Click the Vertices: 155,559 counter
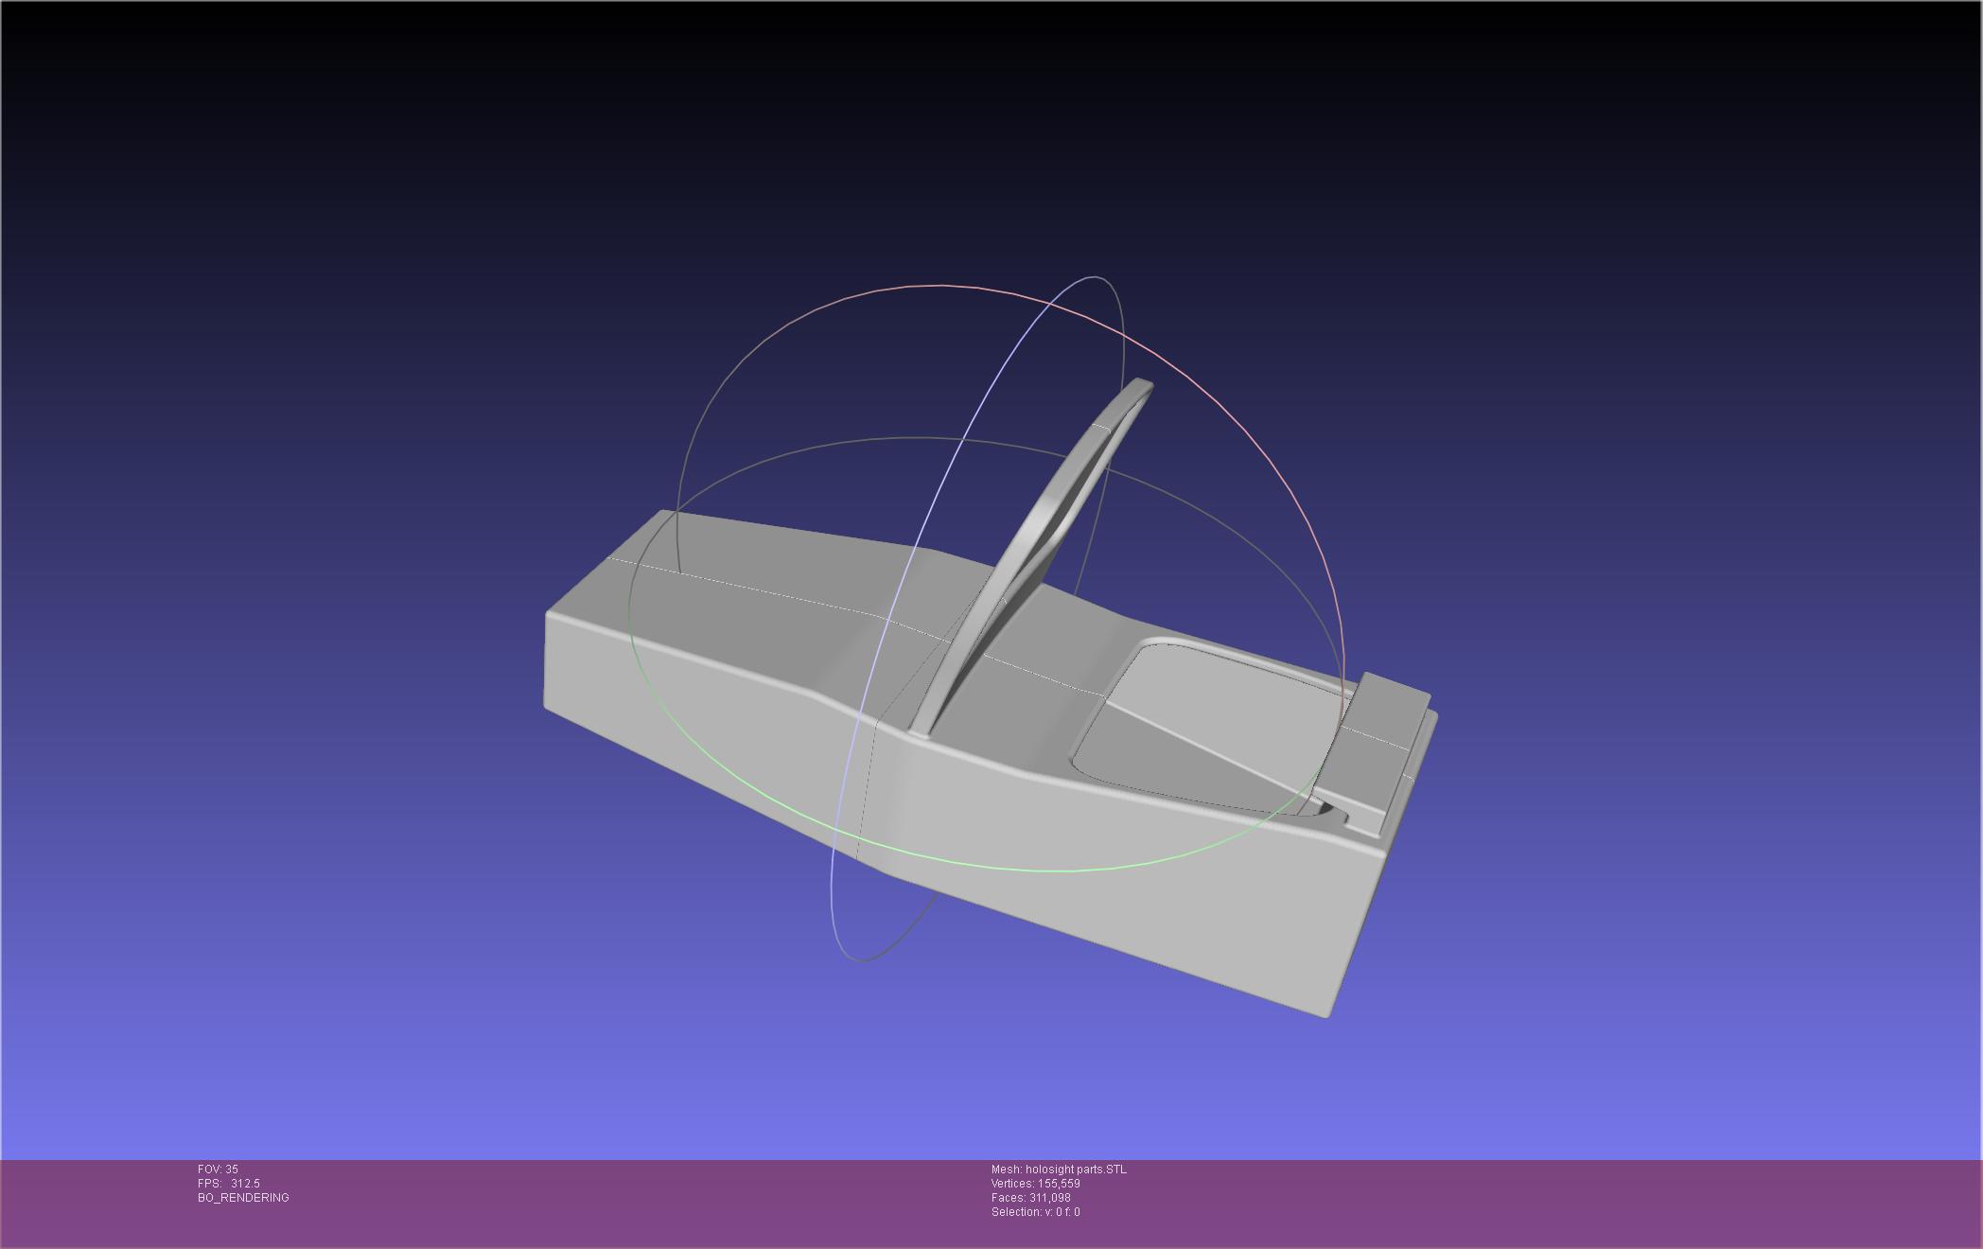The width and height of the screenshot is (1983, 1249). click(x=1035, y=1184)
